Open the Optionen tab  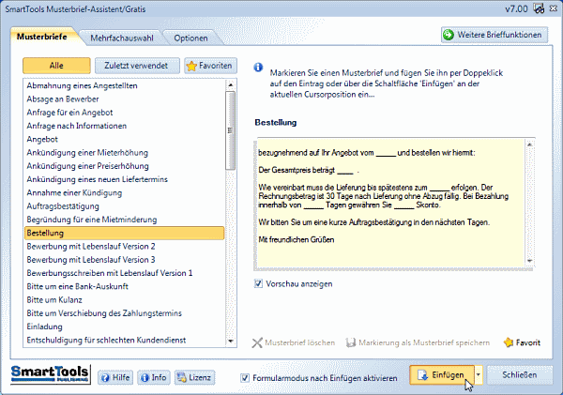pos(190,38)
